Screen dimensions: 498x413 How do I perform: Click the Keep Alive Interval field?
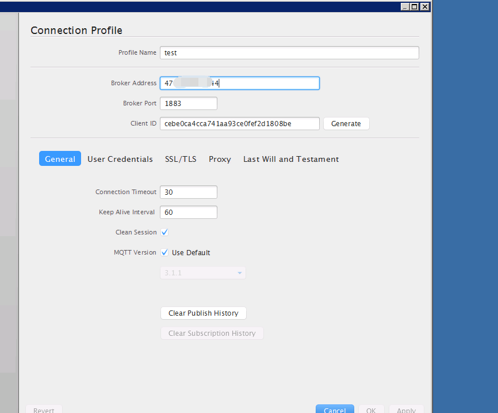[189, 212]
